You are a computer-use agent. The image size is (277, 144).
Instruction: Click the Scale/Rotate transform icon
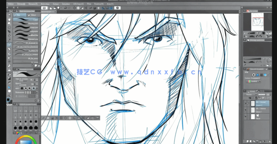(x=86, y=8)
